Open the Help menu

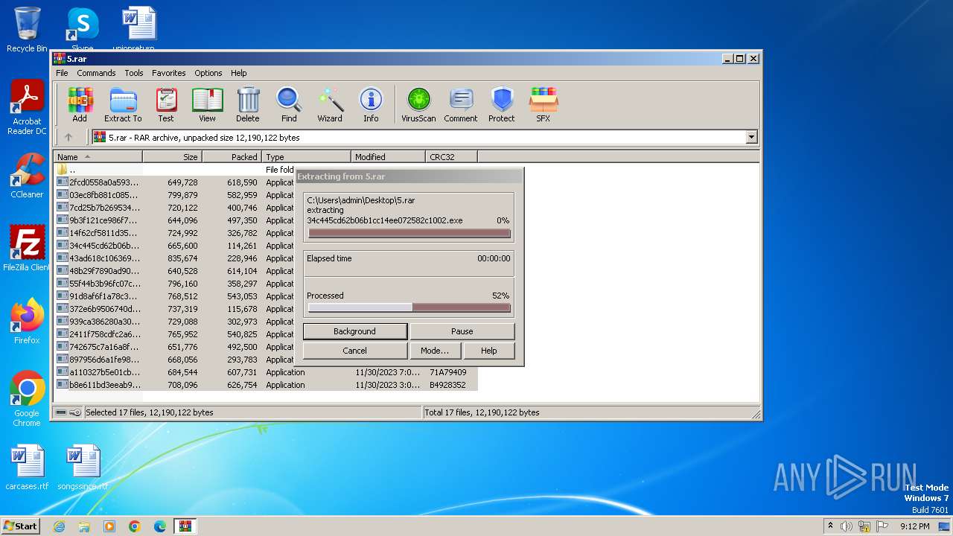click(238, 73)
